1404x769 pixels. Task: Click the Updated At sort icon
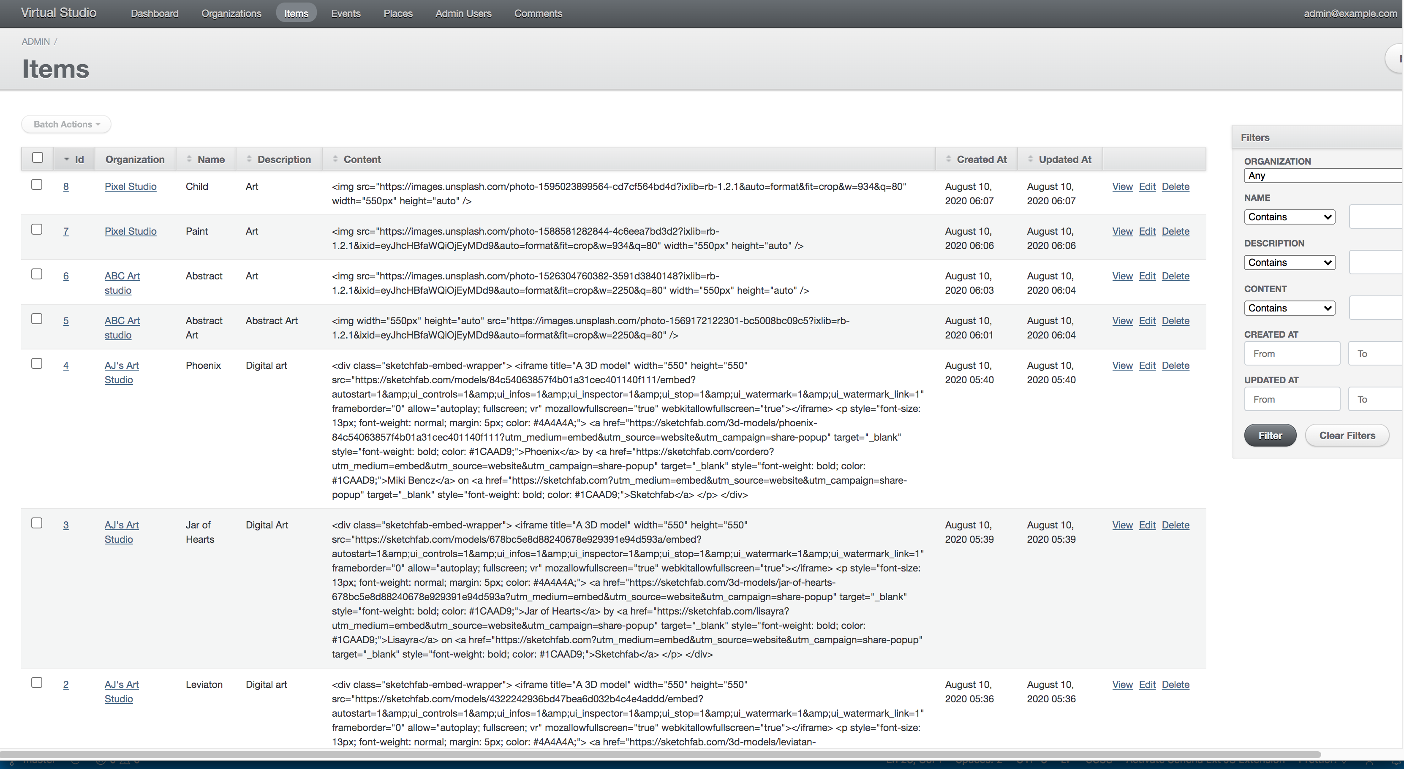[1030, 159]
